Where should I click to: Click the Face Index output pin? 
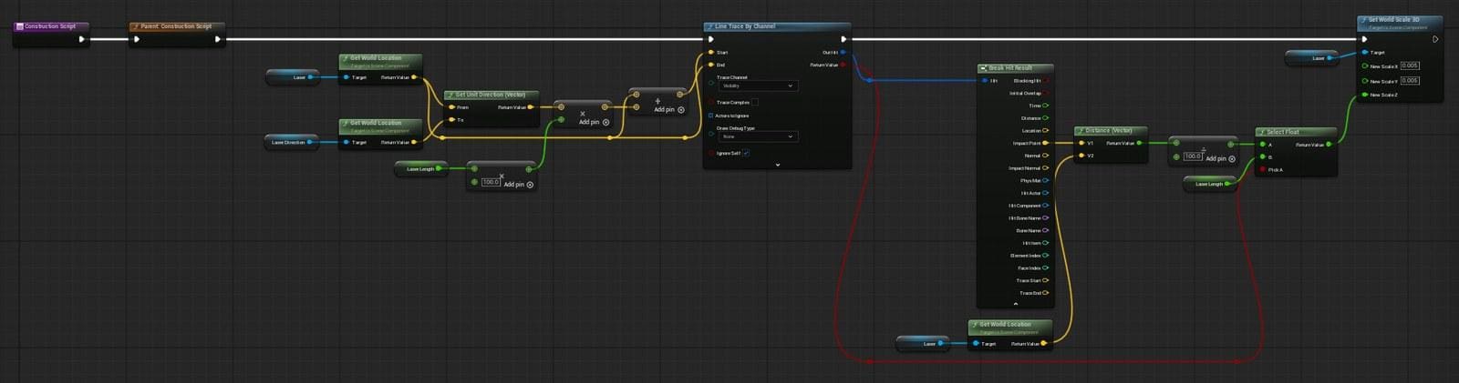tap(1046, 268)
